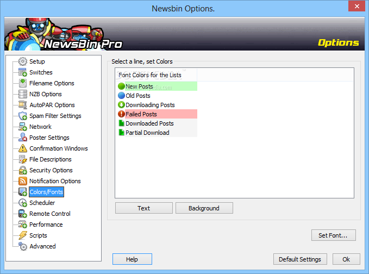
Task: Click the Scripts lightning bolt icon
Action: pyautogui.click(x=23, y=235)
